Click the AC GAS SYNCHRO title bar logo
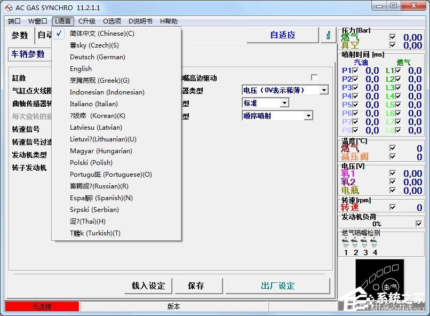Viewport: 430px width, 316px height. point(9,7)
